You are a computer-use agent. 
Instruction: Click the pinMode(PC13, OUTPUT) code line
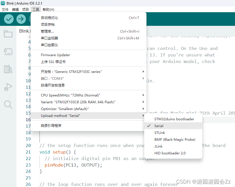tap(73, 165)
